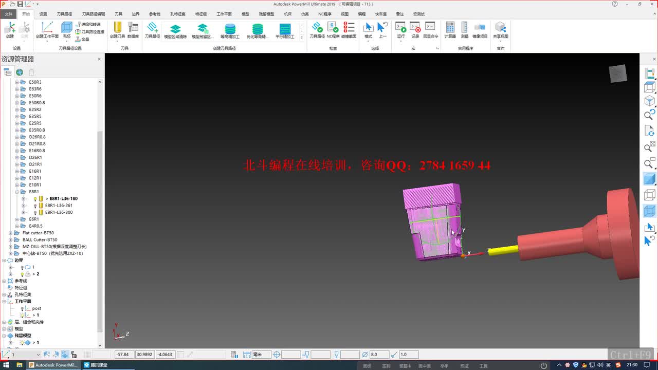This screenshot has width=658, height=370.
Task: Toggle shaded view on right toolbar
Action: click(650, 179)
